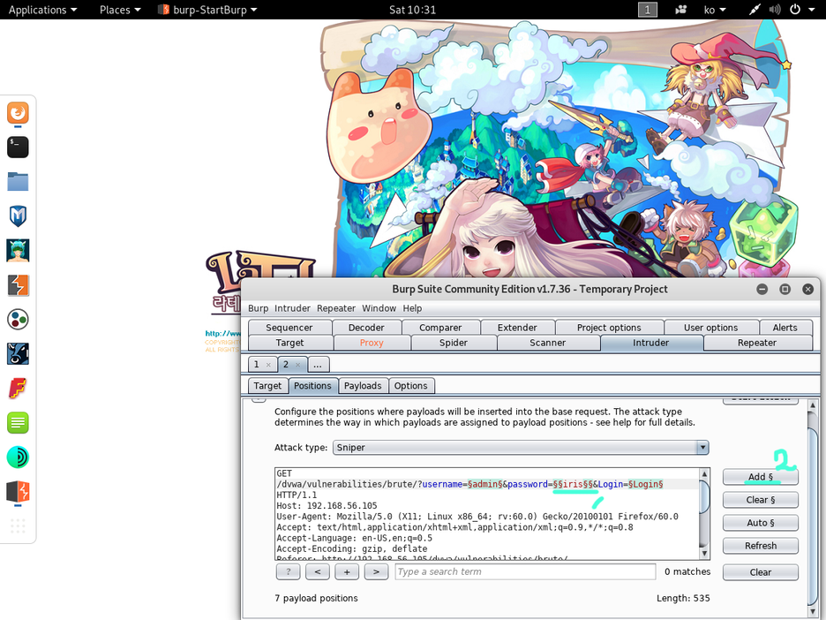Click the request editor scrollbar
The width and height of the screenshot is (826, 620).
704,513
